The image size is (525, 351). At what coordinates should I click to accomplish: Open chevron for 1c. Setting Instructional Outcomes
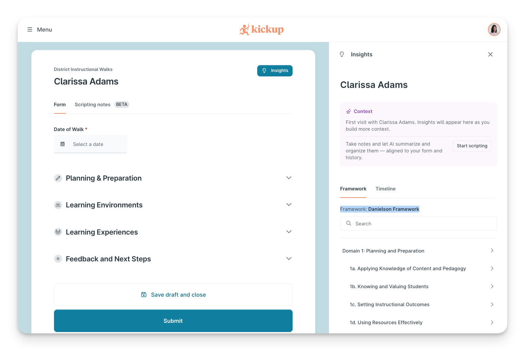click(492, 304)
